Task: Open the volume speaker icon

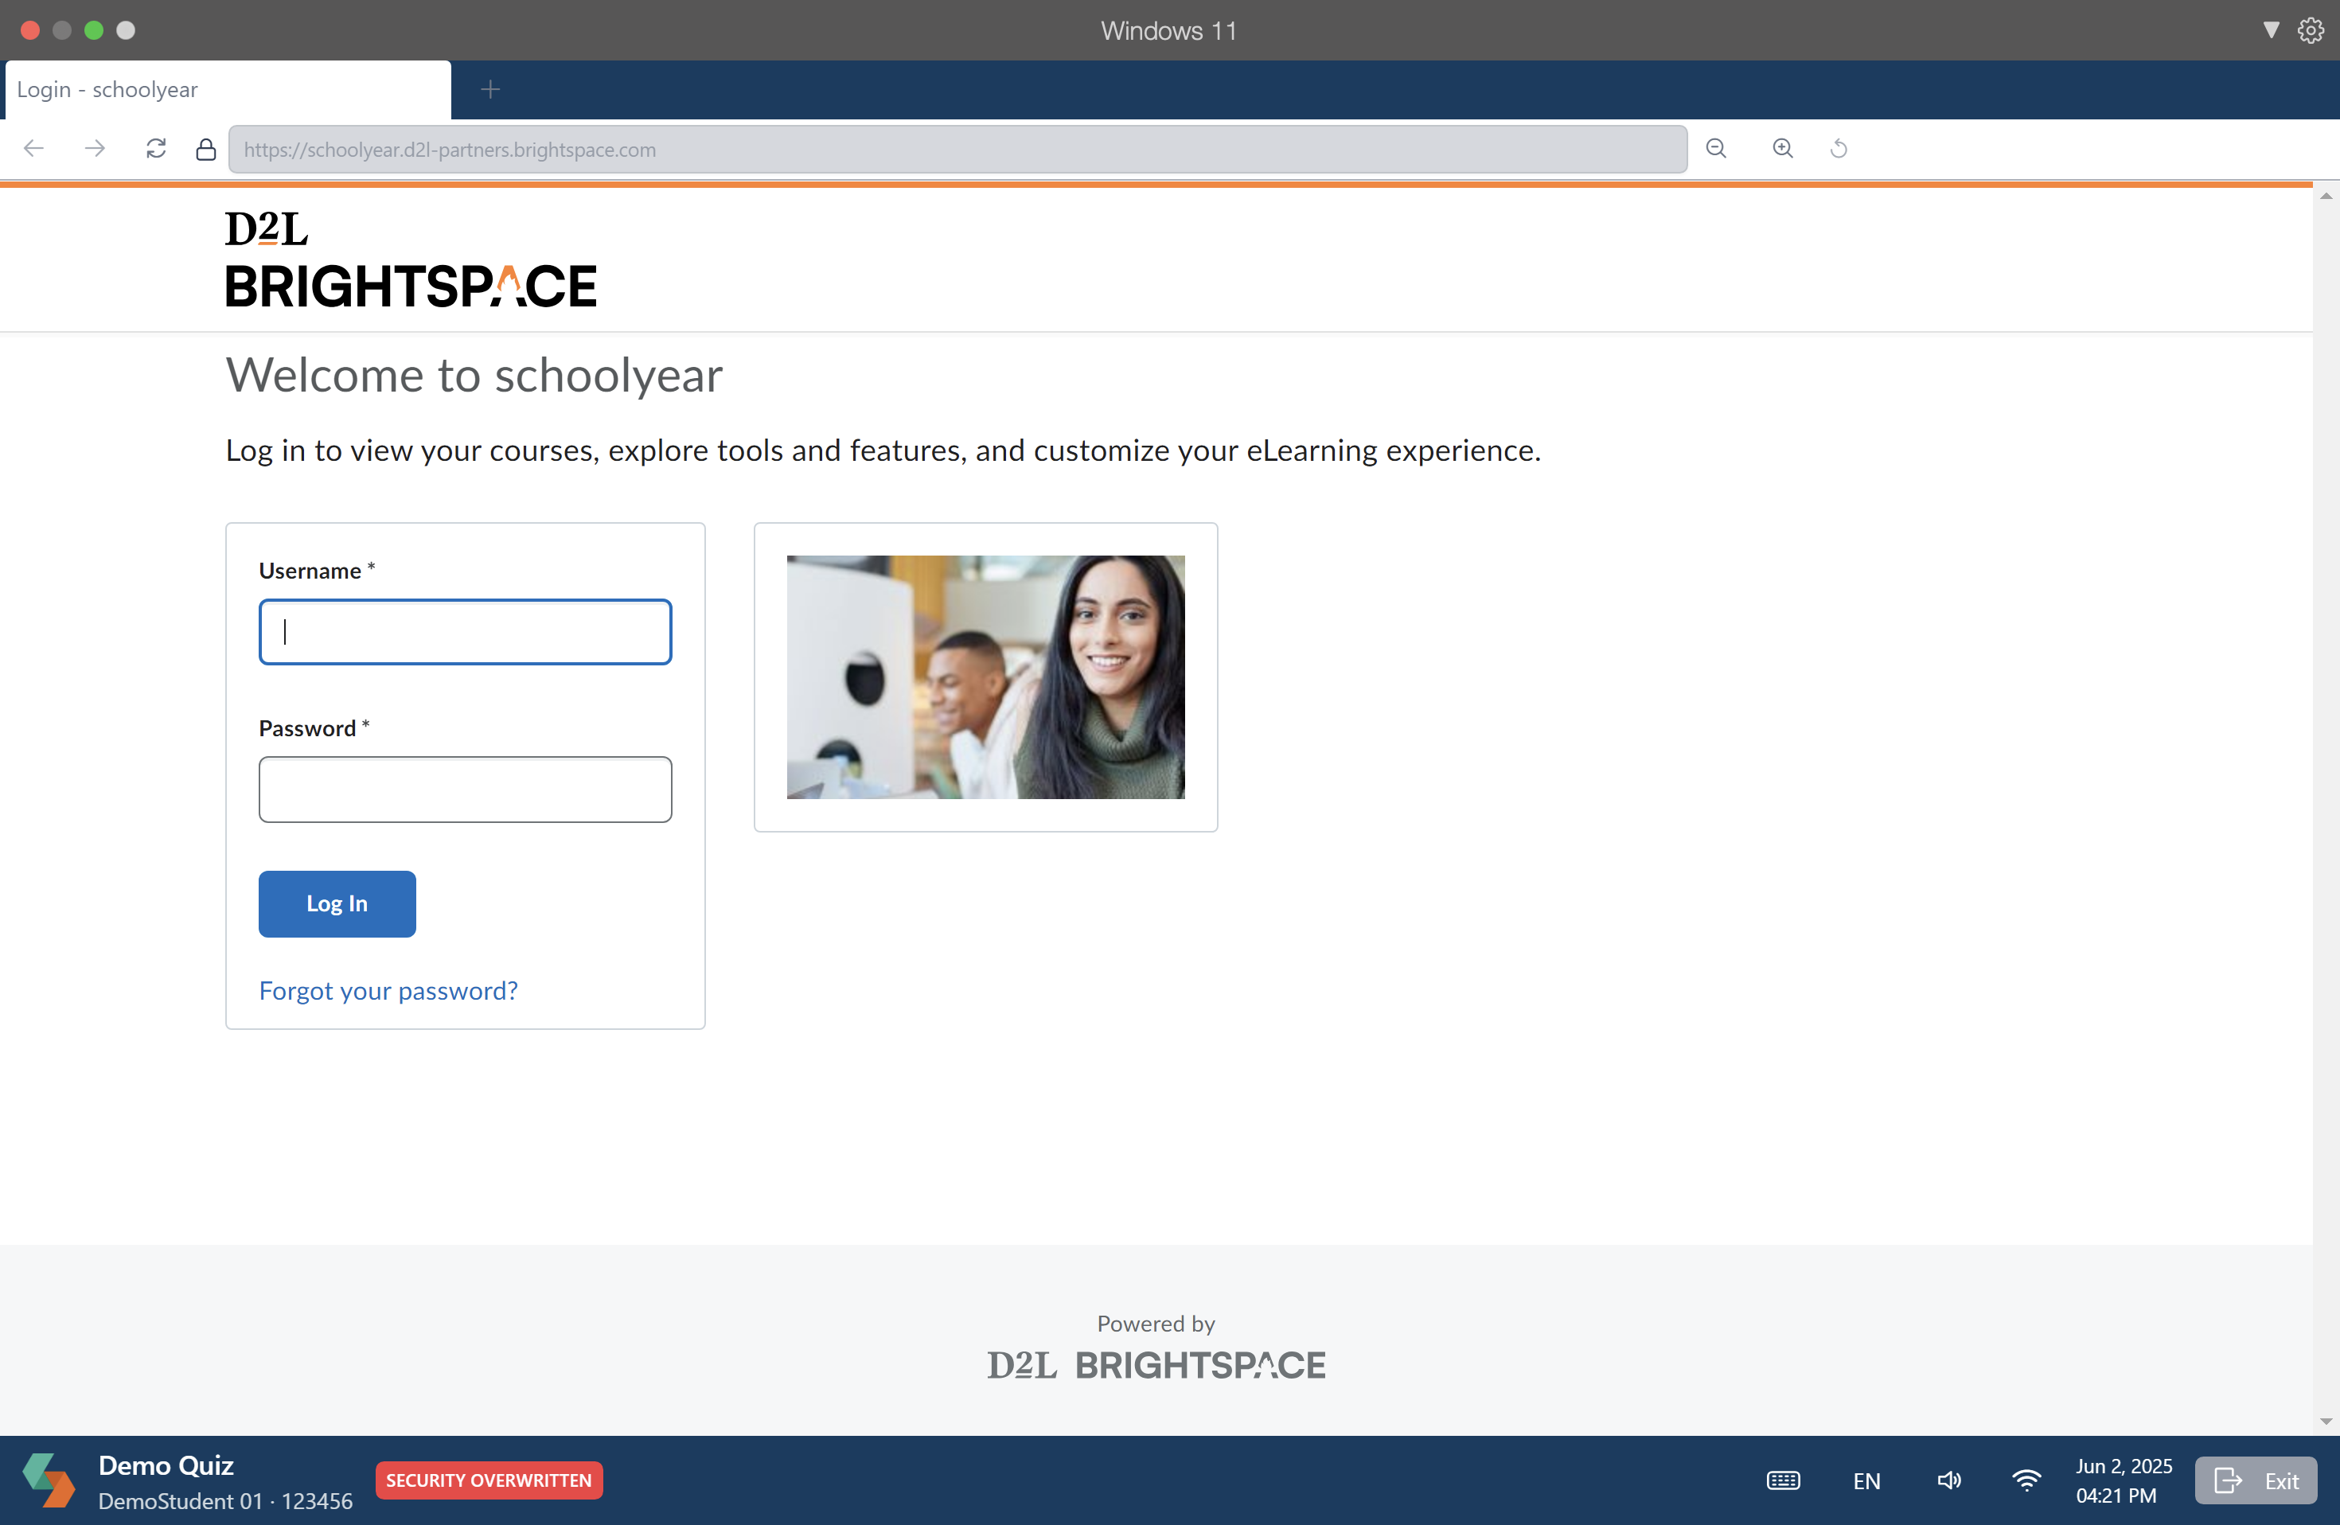Action: click(1948, 1480)
